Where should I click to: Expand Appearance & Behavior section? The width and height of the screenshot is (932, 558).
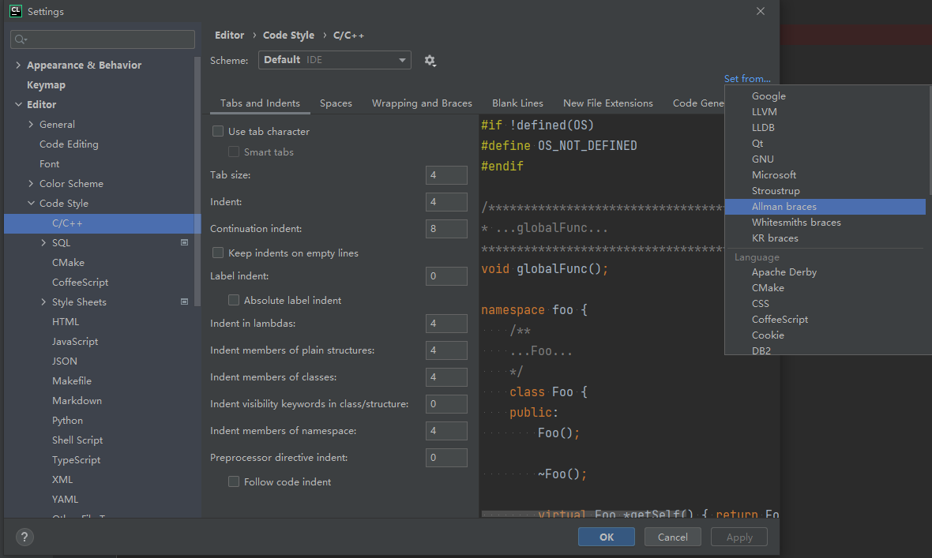tap(18, 66)
